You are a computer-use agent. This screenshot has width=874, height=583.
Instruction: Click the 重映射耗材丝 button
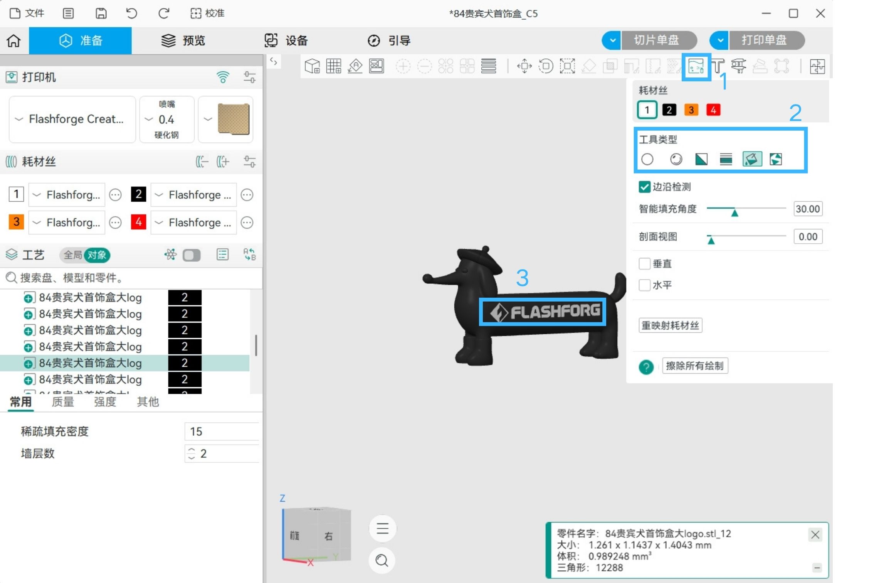670,325
